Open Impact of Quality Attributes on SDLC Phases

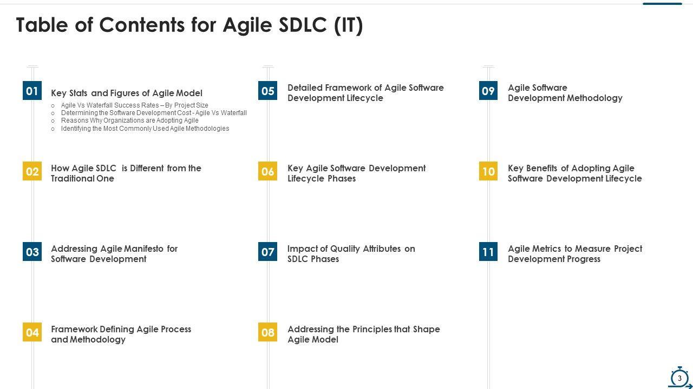pyautogui.click(x=351, y=254)
